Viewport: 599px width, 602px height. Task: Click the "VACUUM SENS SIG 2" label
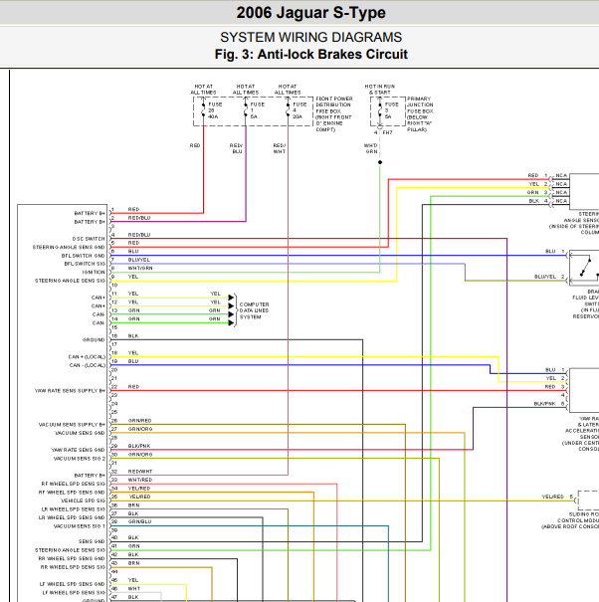coord(79,459)
